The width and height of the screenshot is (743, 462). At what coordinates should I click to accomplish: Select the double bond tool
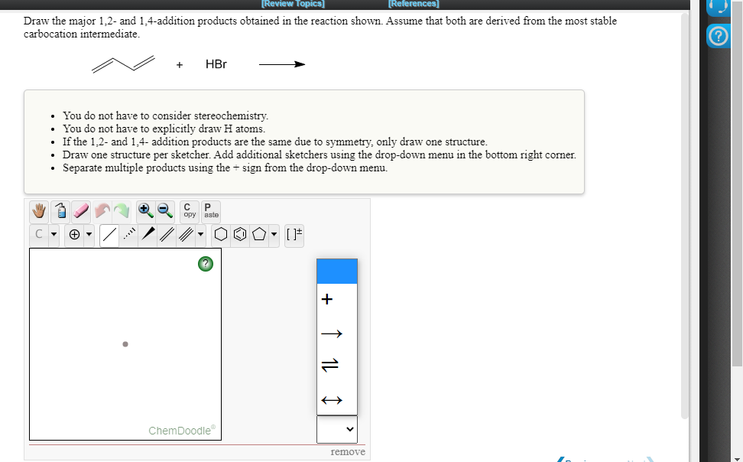(x=167, y=234)
